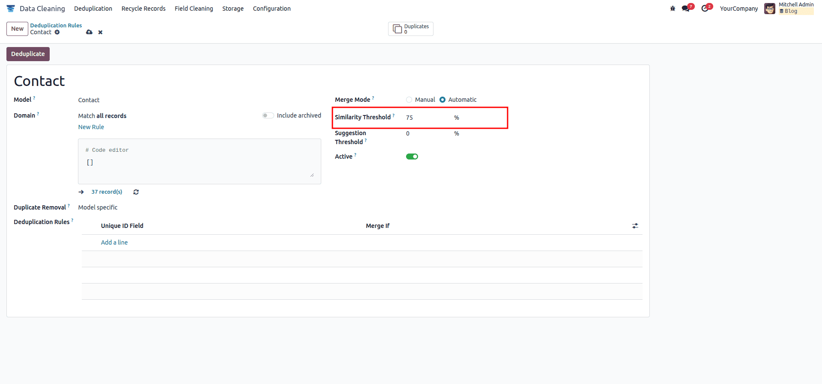Click the Merge If column header

click(378, 226)
